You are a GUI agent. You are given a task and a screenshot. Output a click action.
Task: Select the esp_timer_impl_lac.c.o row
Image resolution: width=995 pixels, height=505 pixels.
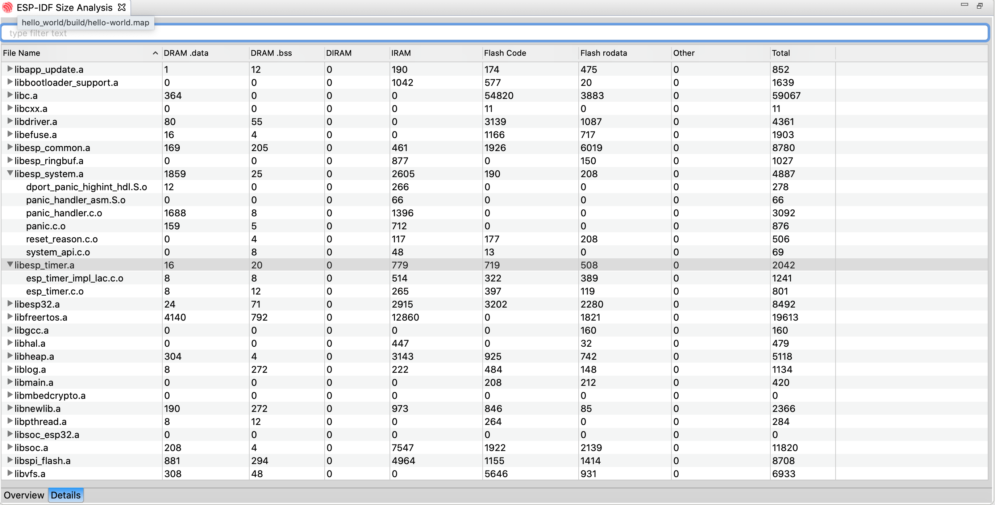pyautogui.click(x=75, y=278)
